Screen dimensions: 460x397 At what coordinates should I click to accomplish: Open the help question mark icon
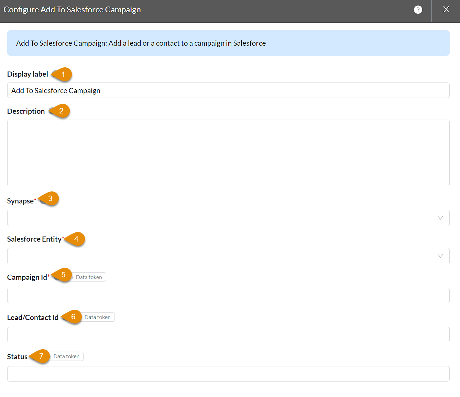point(418,10)
